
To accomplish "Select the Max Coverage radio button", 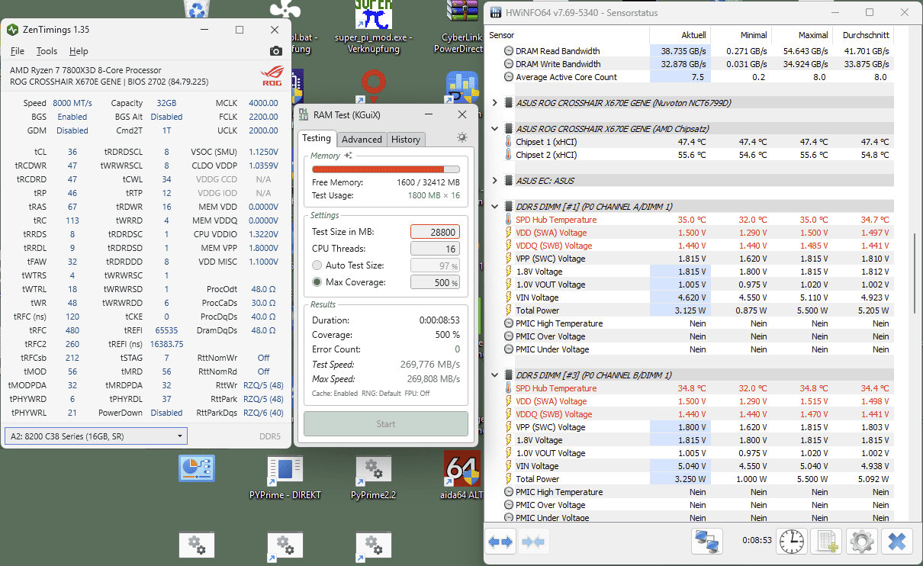I will (317, 282).
